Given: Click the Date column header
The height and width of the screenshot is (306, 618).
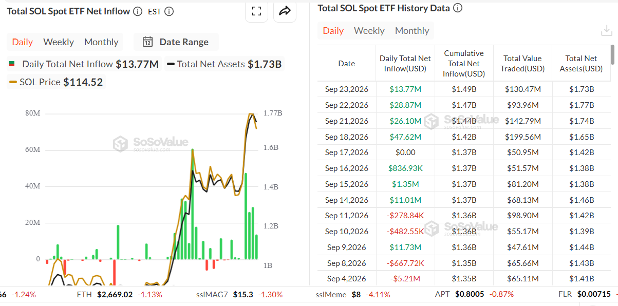Looking at the screenshot, I should coord(347,64).
